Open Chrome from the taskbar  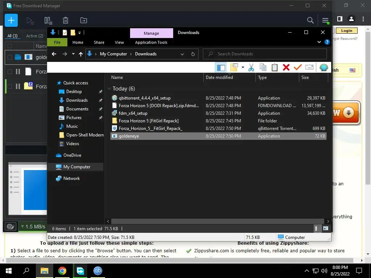click(x=62, y=271)
